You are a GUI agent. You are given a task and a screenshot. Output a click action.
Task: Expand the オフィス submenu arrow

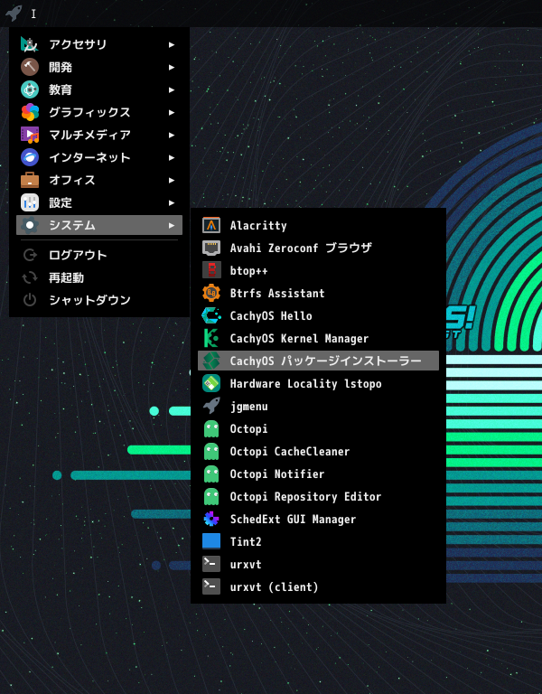172,180
